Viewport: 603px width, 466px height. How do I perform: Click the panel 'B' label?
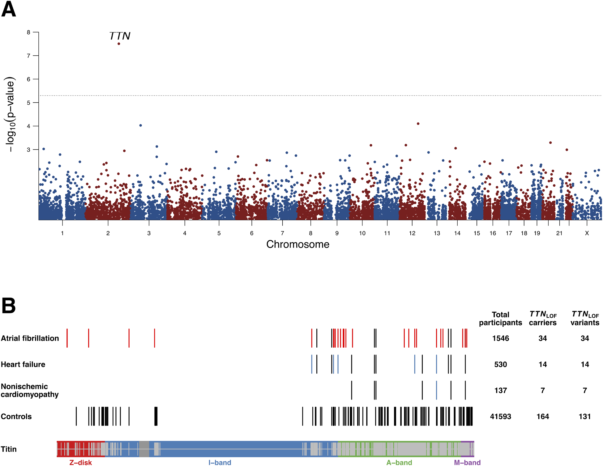[8, 306]
